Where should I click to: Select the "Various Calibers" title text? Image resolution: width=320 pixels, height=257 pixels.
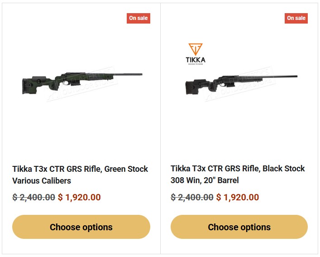pyautogui.click(x=42, y=181)
